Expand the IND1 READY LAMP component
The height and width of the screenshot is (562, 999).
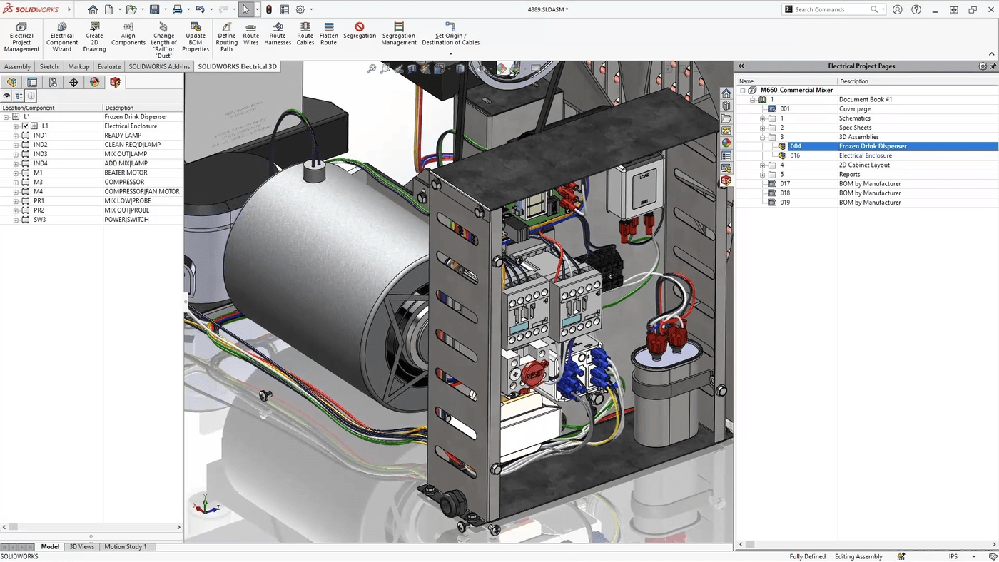(x=16, y=135)
